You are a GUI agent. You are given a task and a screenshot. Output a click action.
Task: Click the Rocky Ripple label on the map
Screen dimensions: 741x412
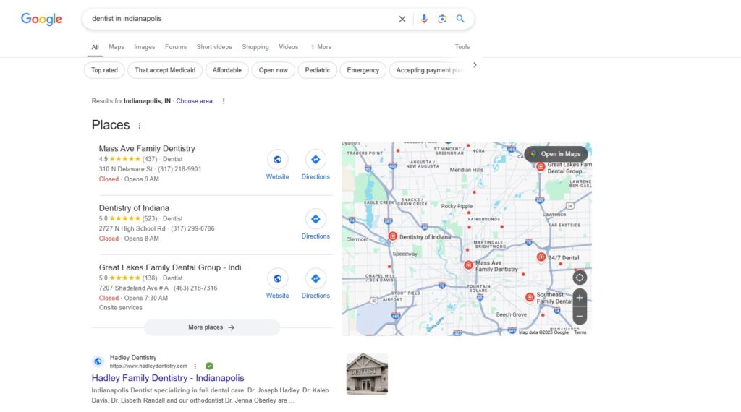457,206
